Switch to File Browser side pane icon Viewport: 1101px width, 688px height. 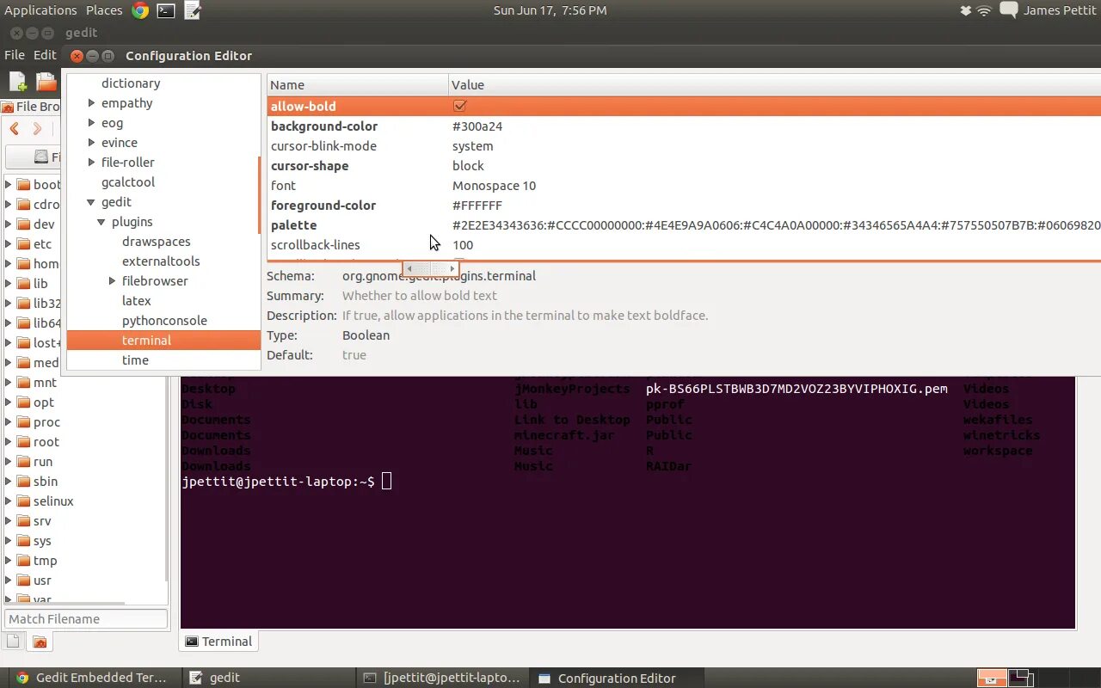[x=40, y=642]
